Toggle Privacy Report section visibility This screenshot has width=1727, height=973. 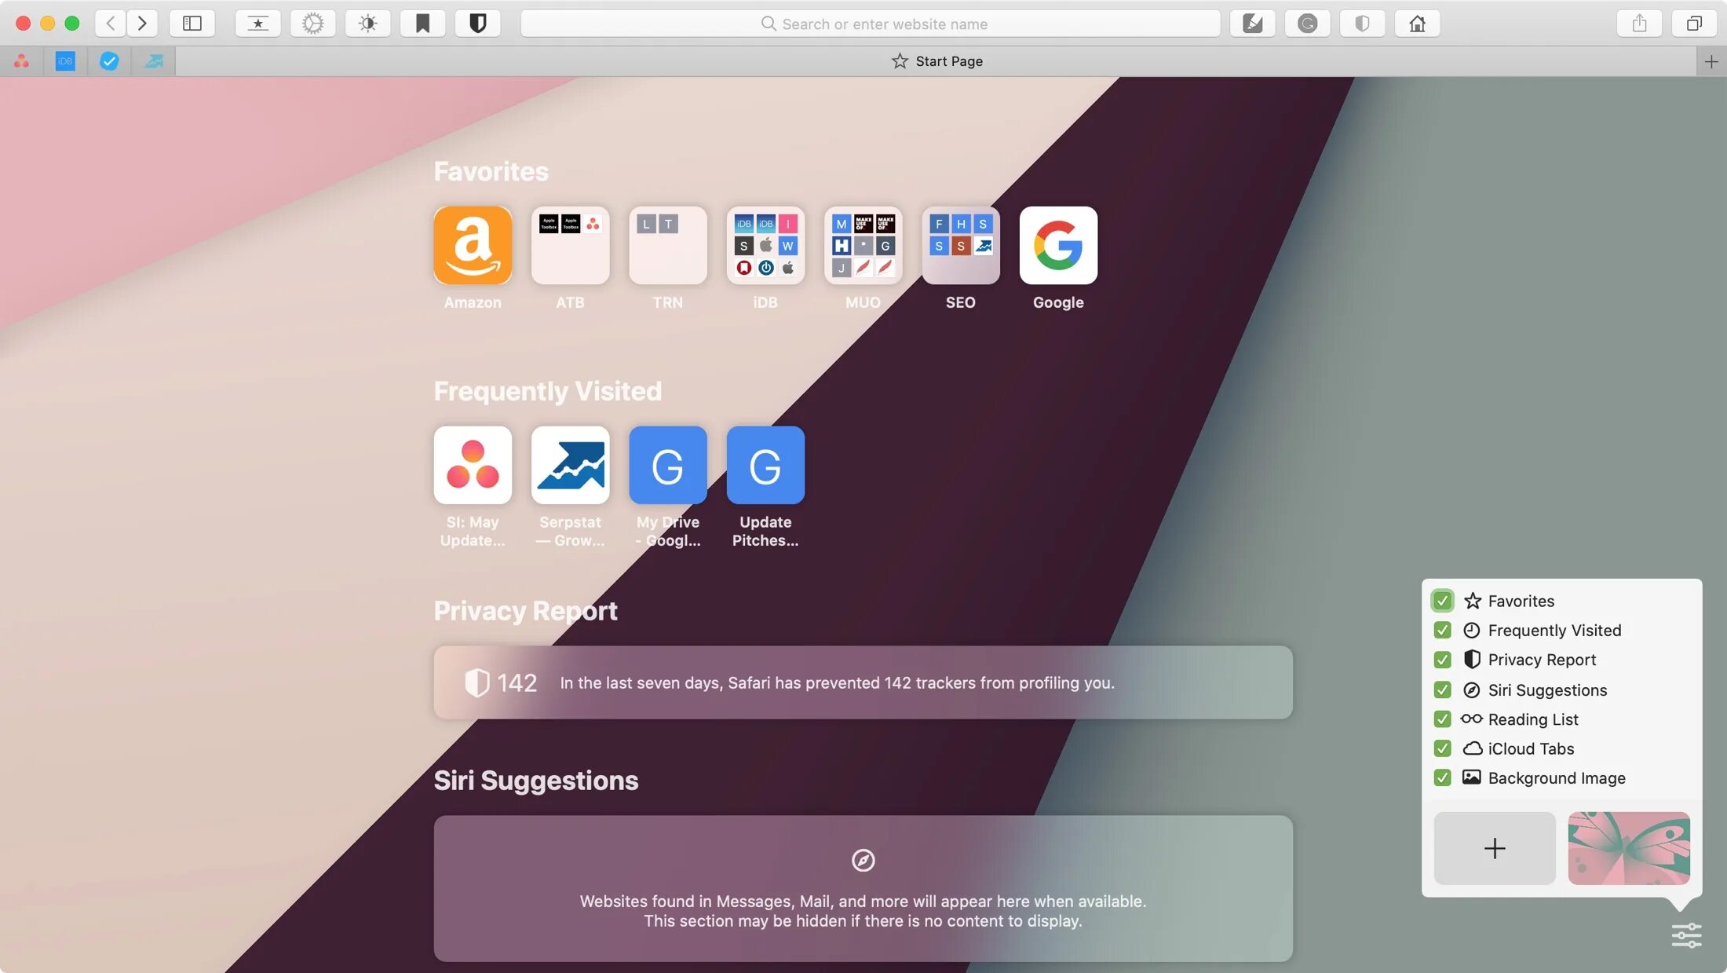click(x=1442, y=660)
